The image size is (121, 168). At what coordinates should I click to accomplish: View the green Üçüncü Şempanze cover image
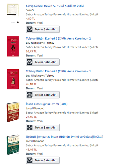pyautogui.click(x=13, y=144)
